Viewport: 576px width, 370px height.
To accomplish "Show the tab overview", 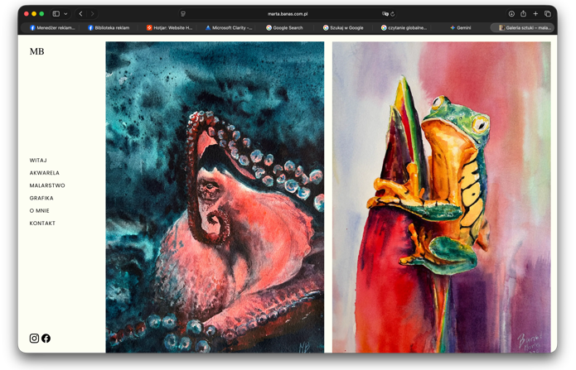I will [547, 14].
